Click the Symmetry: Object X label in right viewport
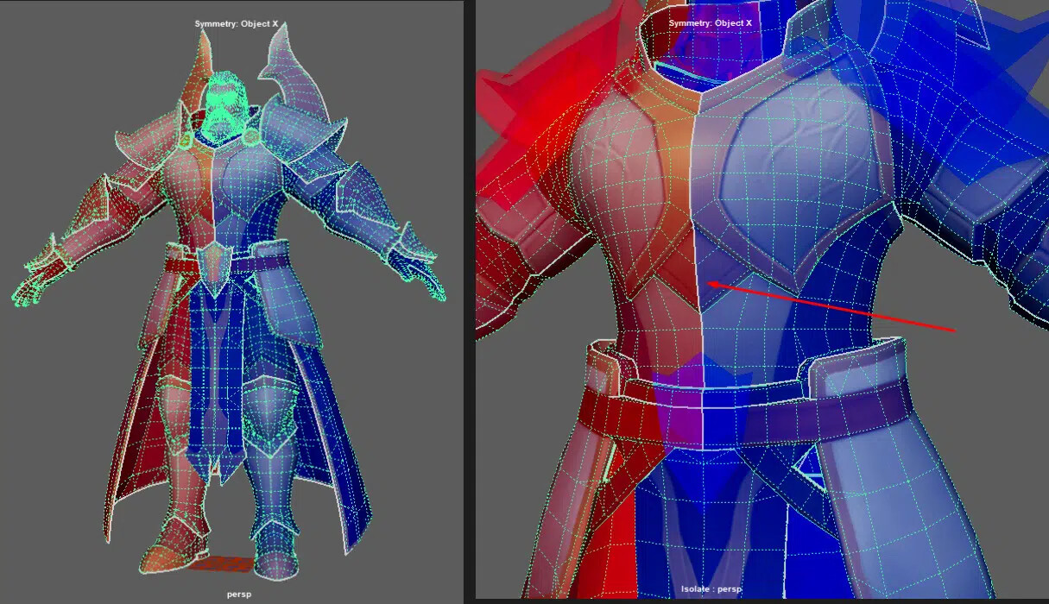This screenshot has height=604, width=1049. [x=710, y=23]
